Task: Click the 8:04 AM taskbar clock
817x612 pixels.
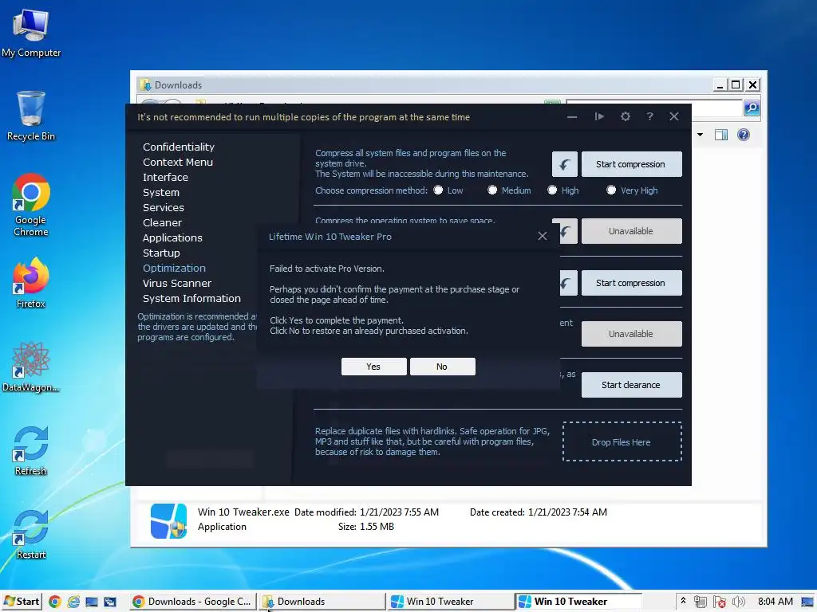Action: [775, 602]
